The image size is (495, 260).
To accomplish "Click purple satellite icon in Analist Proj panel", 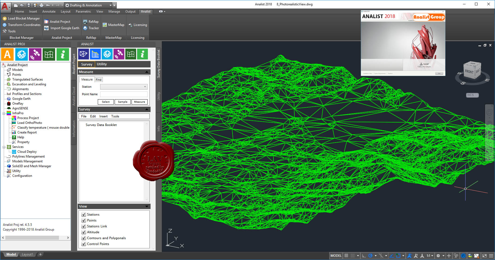I will coord(35,55).
